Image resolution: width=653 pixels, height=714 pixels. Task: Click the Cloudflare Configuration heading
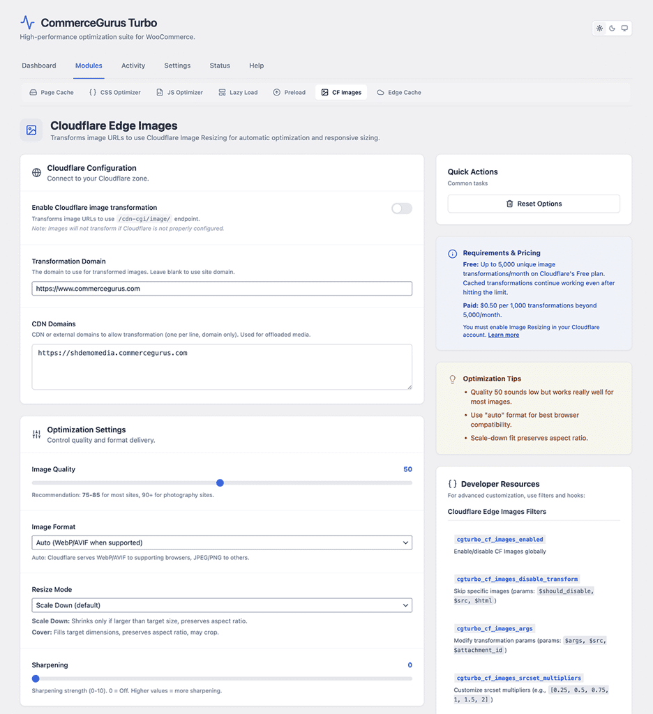click(91, 168)
